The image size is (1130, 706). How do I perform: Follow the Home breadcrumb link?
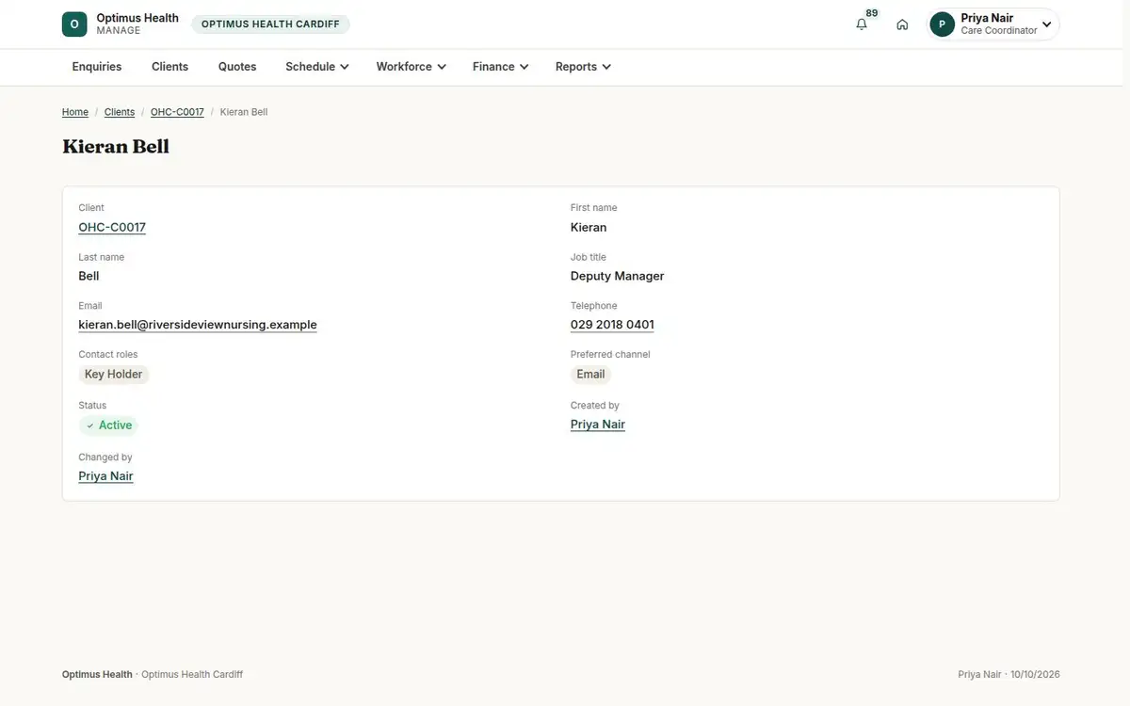[75, 112]
